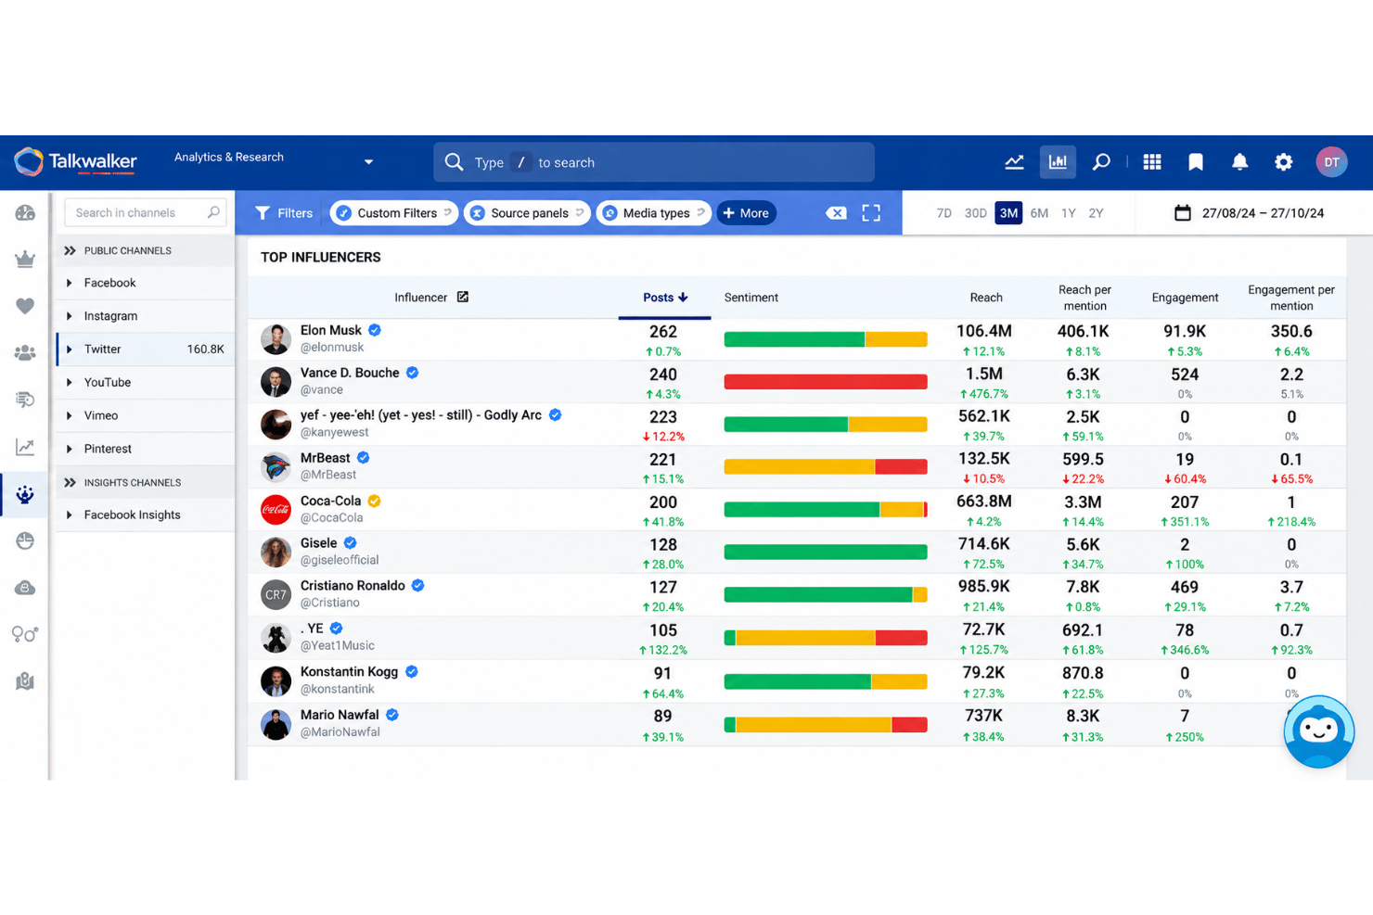This screenshot has height=915, width=1373.
Task: Open the Analytics & Research dropdown
Action: 274,159
